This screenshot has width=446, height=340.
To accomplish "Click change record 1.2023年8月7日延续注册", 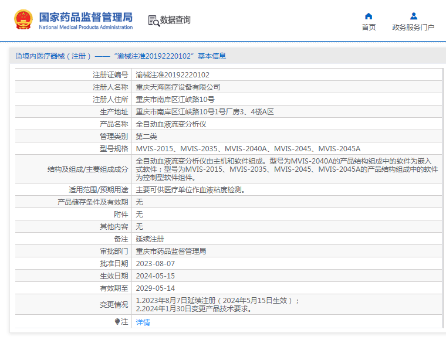I will tap(217, 301).
